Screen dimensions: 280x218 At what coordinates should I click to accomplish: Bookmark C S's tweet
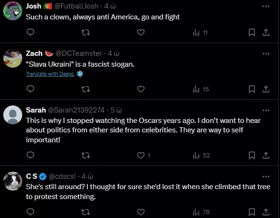pyautogui.click(x=252, y=212)
